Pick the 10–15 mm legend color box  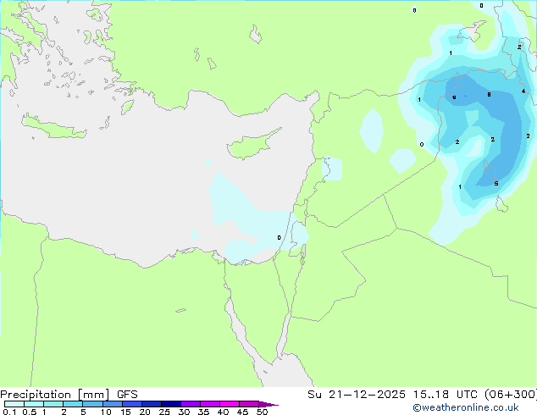click(x=112, y=404)
